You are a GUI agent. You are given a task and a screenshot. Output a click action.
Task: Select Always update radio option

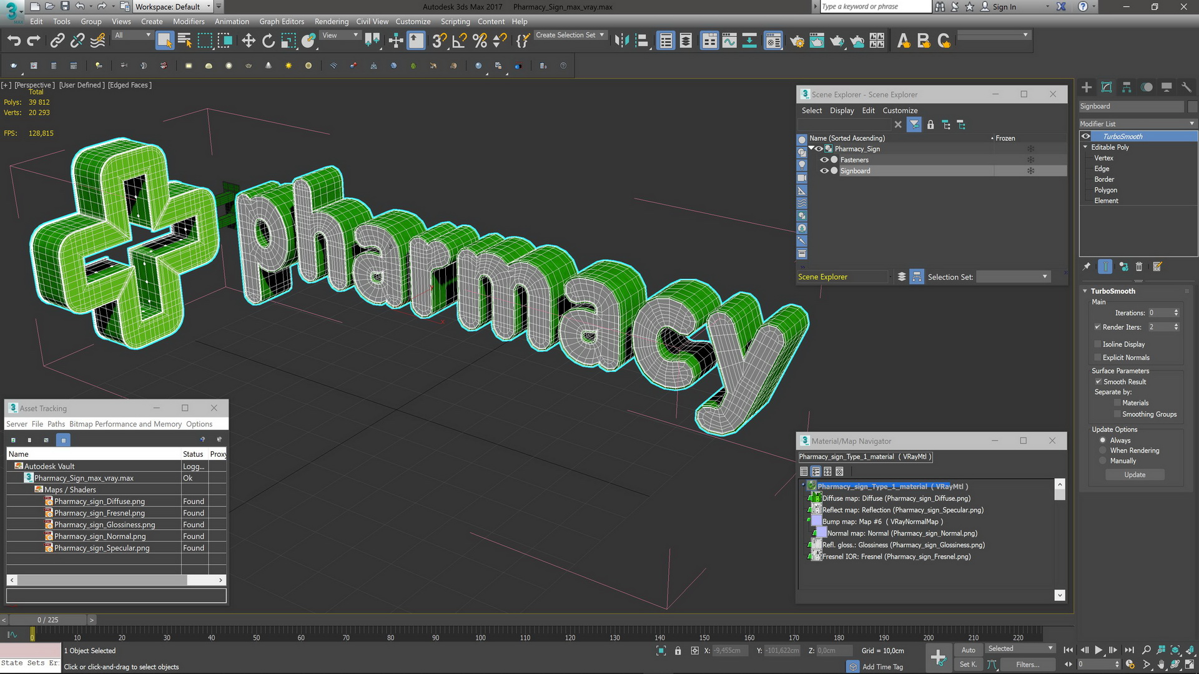(1103, 441)
